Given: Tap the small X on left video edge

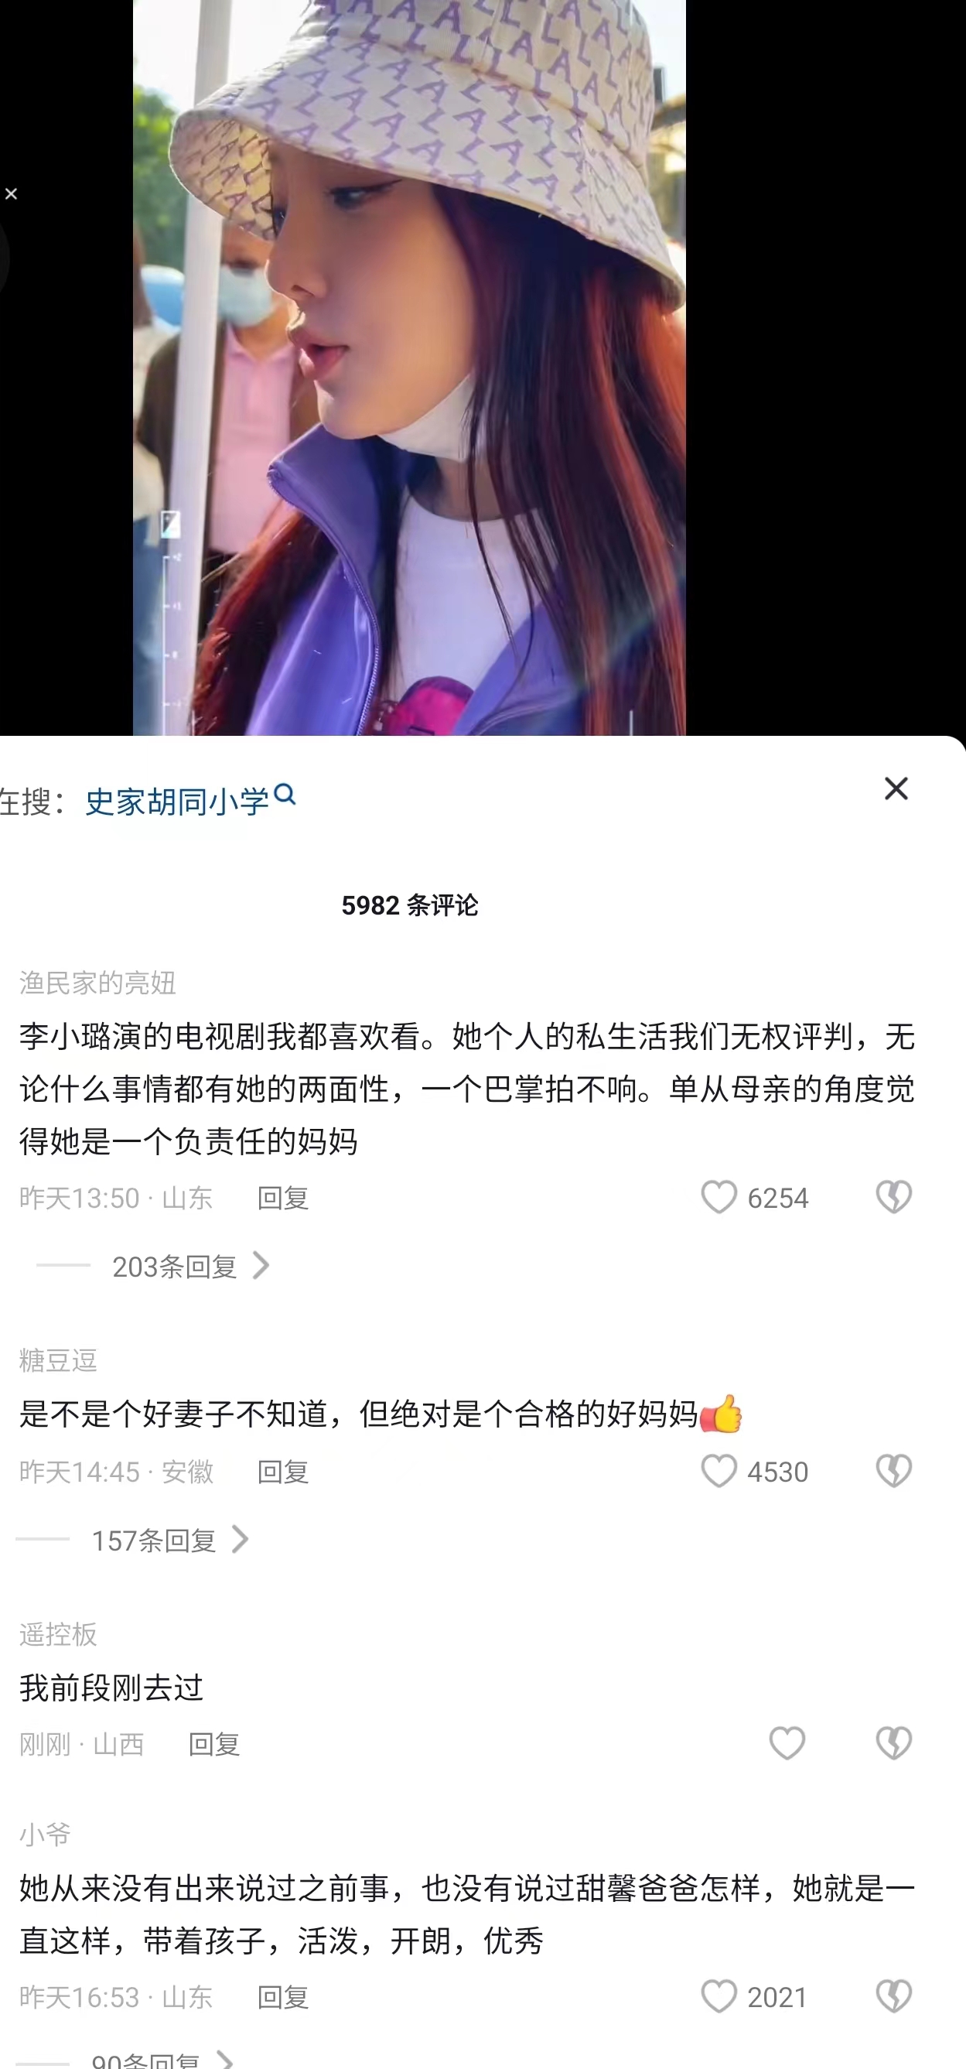Looking at the screenshot, I should tap(10, 193).
